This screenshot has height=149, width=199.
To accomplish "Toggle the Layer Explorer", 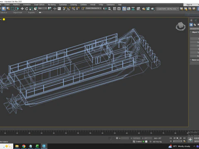I will click(x=119, y=9).
